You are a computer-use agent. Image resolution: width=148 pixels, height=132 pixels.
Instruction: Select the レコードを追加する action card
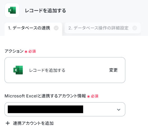tap(65, 70)
